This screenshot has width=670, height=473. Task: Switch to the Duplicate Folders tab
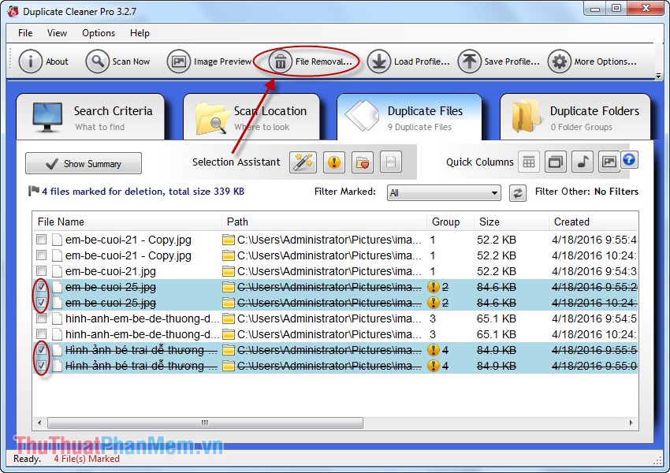pyautogui.click(x=575, y=117)
